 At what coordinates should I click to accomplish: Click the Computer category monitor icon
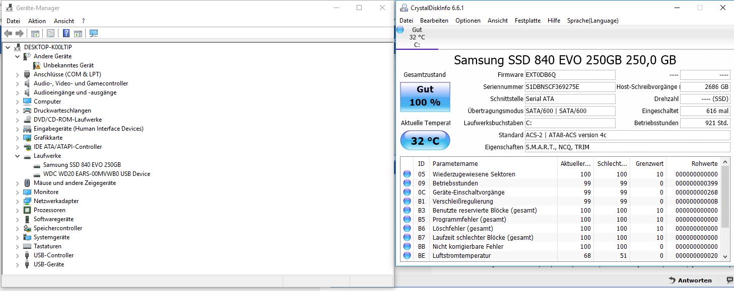[27, 102]
